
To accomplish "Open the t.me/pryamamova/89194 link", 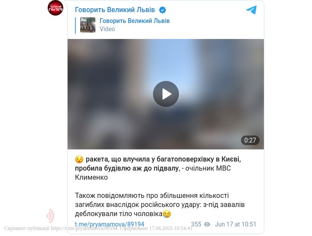I will coord(110,224).
